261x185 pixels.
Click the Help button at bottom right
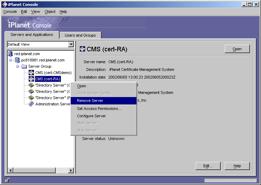click(237, 166)
